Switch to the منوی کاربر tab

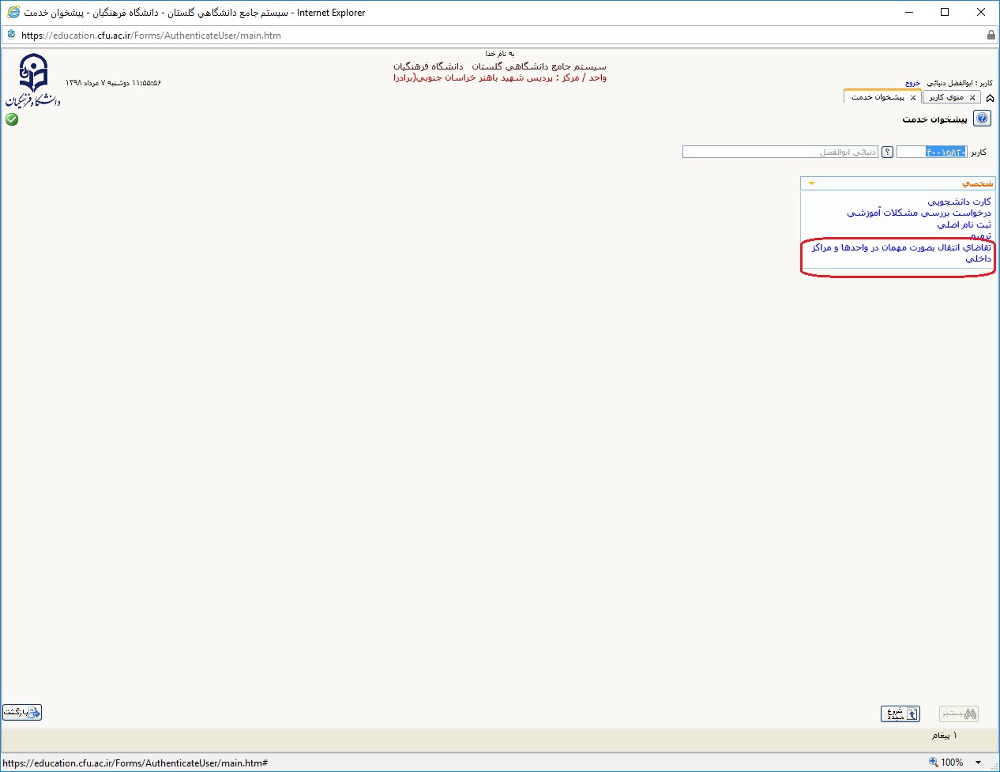coord(947,97)
